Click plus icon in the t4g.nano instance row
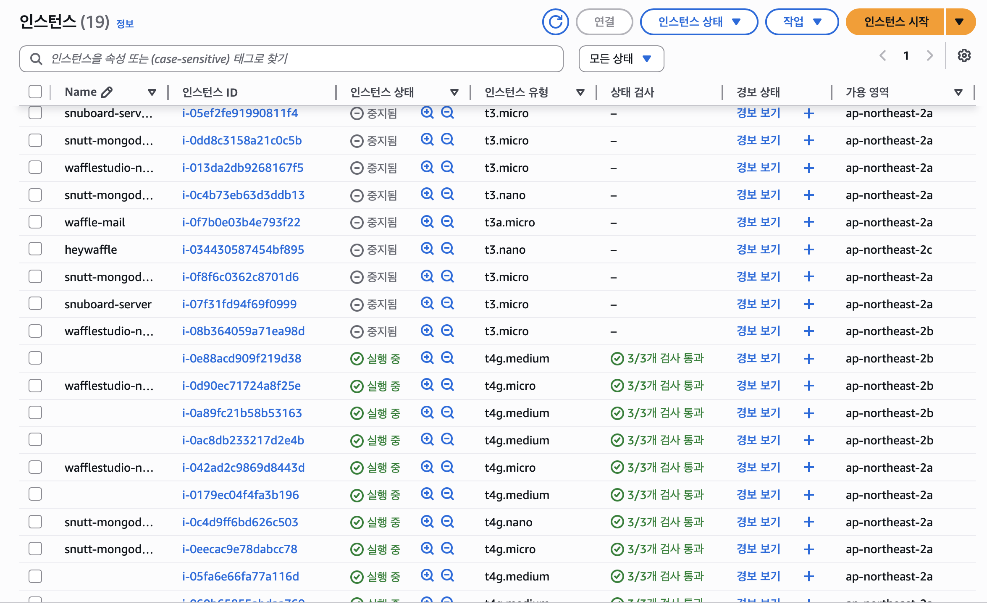The height and width of the screenshot is (604, 987). pos(808,522)
